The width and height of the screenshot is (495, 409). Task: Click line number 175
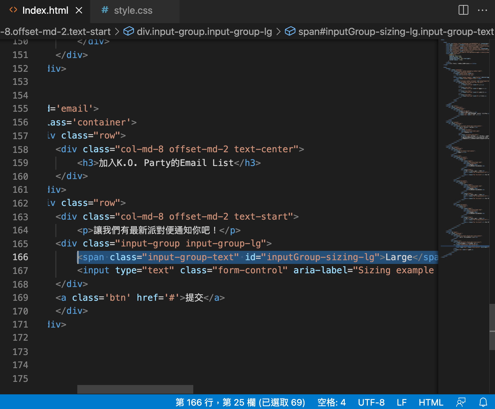coord(20,379)
